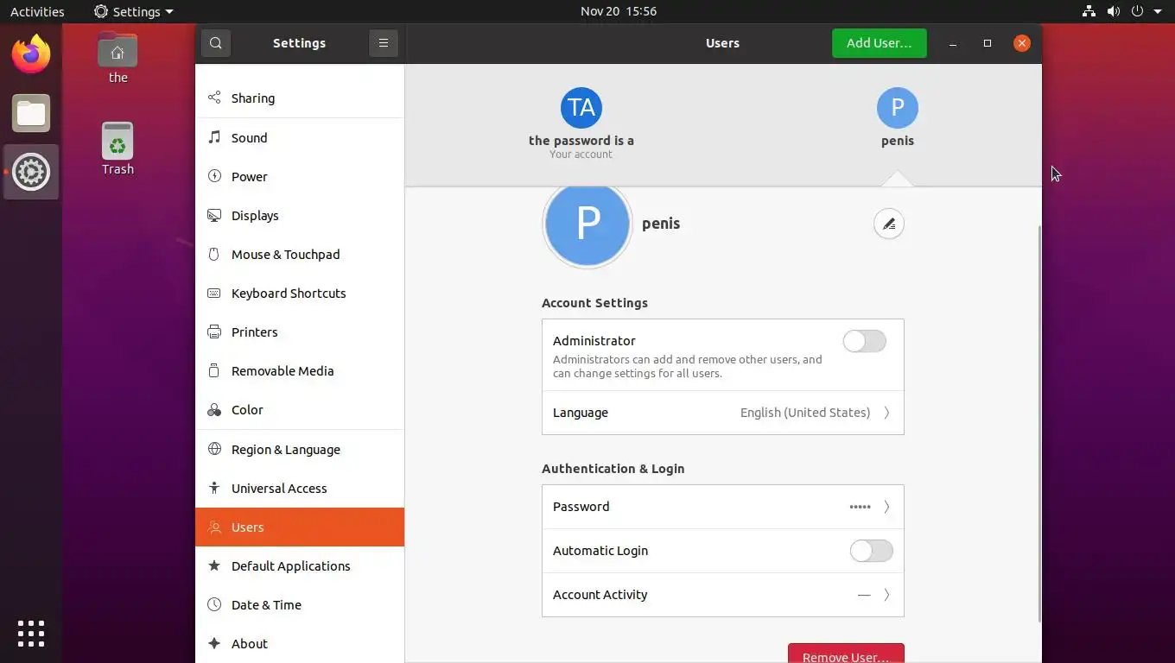Open the Mouse & Touchpad panel
Viewport: 1175px width, 663px height.
[300, 254]
